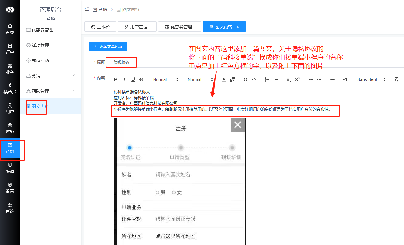This screenshot has width=404, height=245.
Task: Insert a code block with the code icon
Action: 254,79
